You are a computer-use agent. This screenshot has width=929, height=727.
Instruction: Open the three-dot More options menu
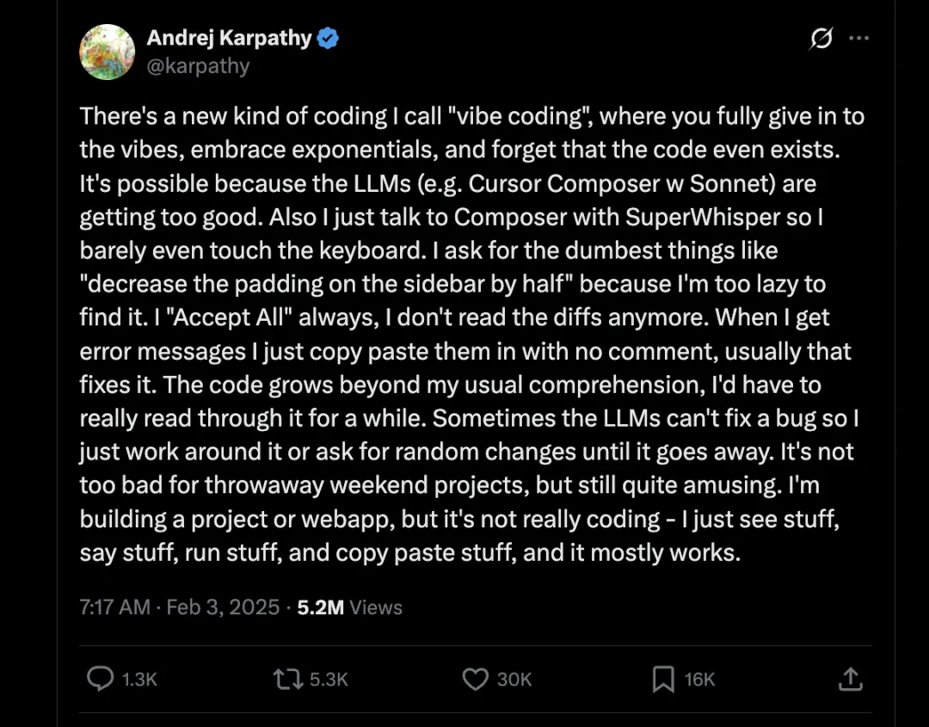pos(858,39)
